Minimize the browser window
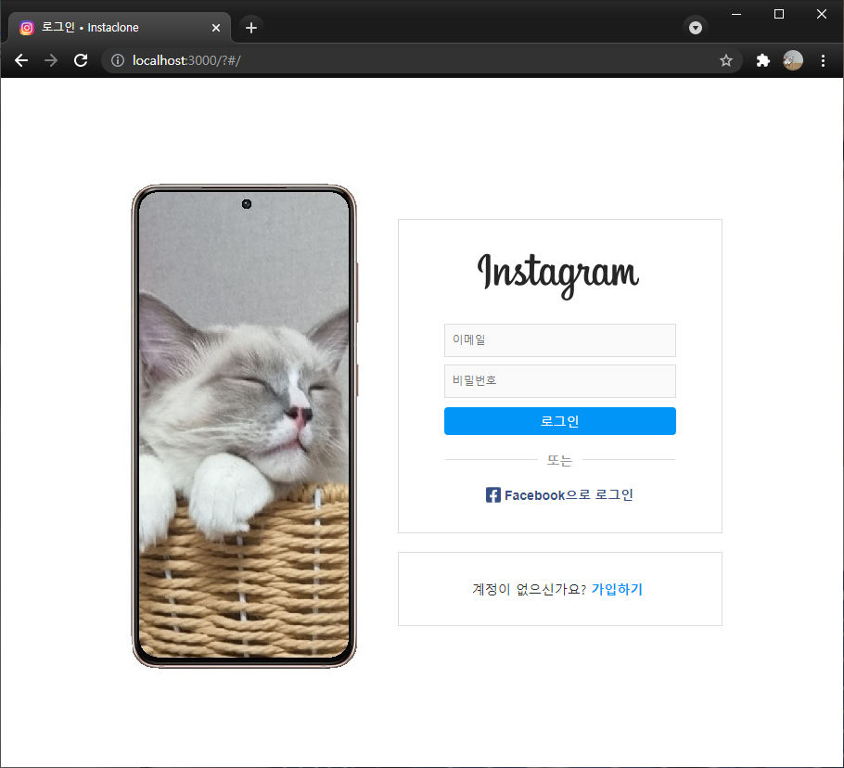The width and height of the screenshot is (844, 768). (736, 14)
